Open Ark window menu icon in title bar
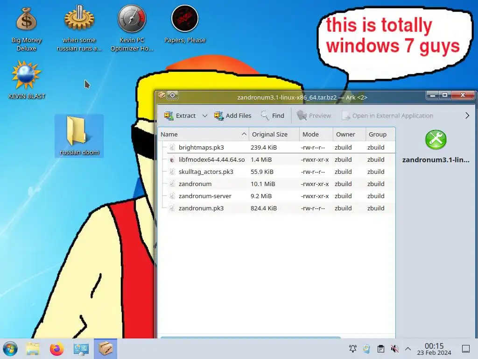 pos(162,95)
